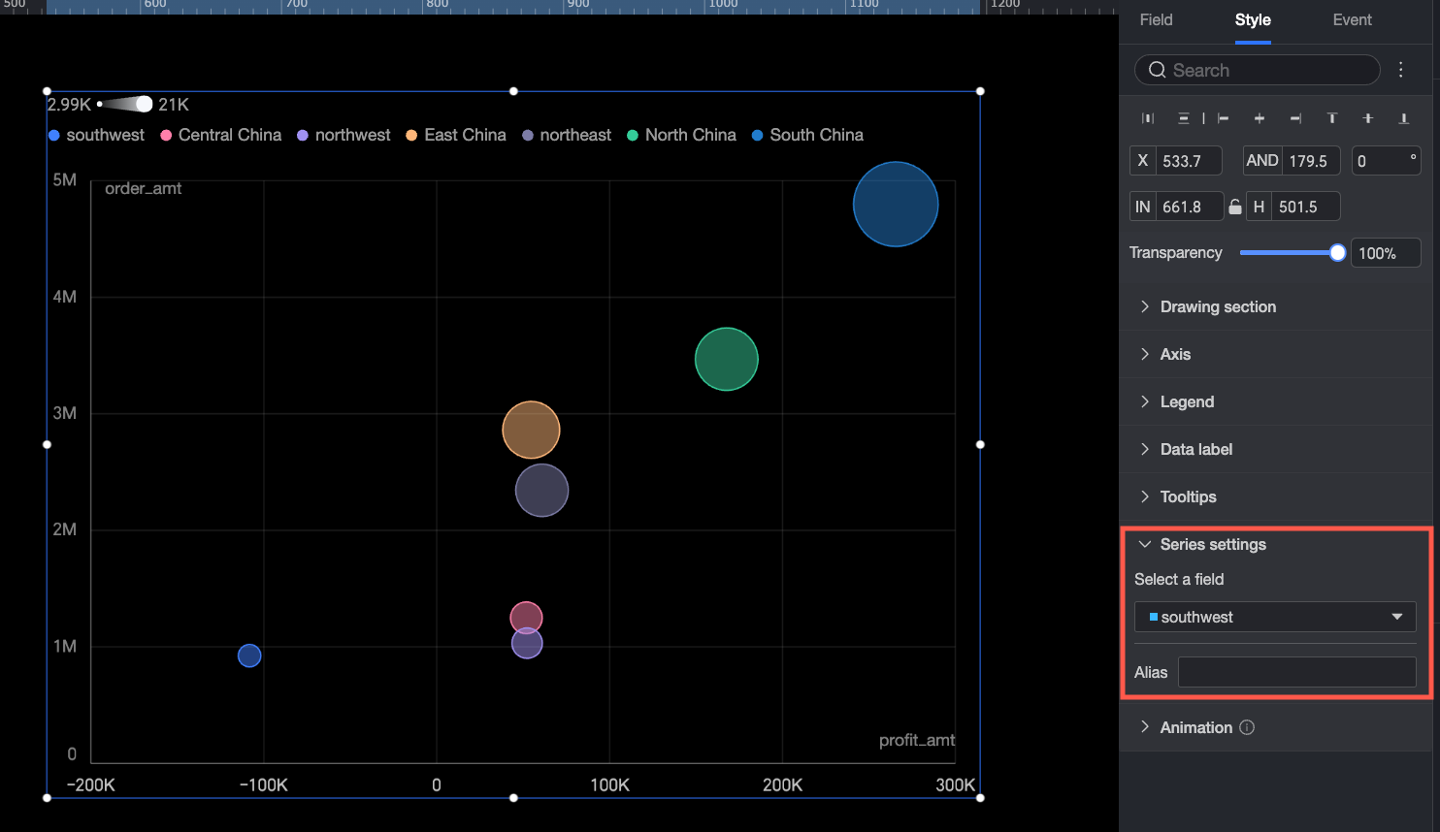Click the magnifier icon in the search box
The image size is (1440, 832).
pyautogui.click(x=1157, y=70)
